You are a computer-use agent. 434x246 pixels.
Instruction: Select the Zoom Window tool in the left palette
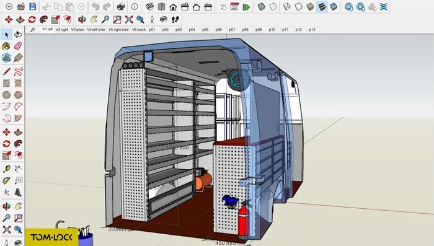pyautogui.click(x=18, y=217)
